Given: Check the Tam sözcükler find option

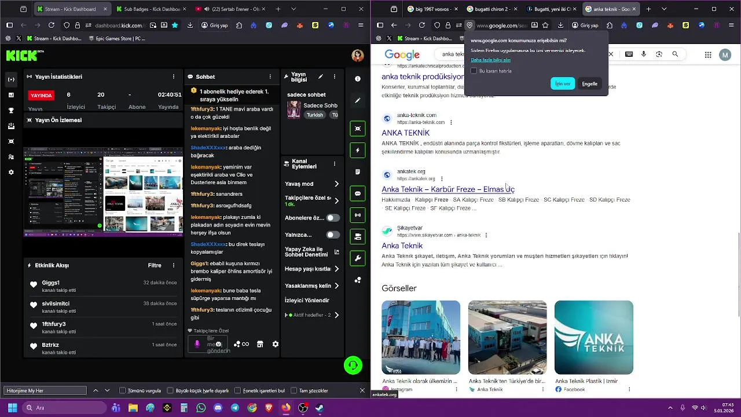Looking at the screenshot, I should [x=294, y=390].
